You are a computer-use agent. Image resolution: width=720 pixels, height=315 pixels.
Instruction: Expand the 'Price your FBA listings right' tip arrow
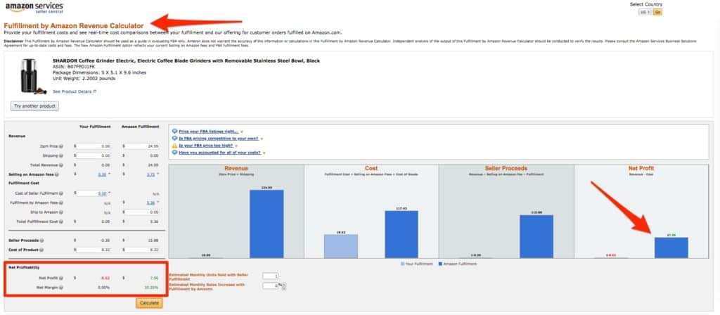242,131
